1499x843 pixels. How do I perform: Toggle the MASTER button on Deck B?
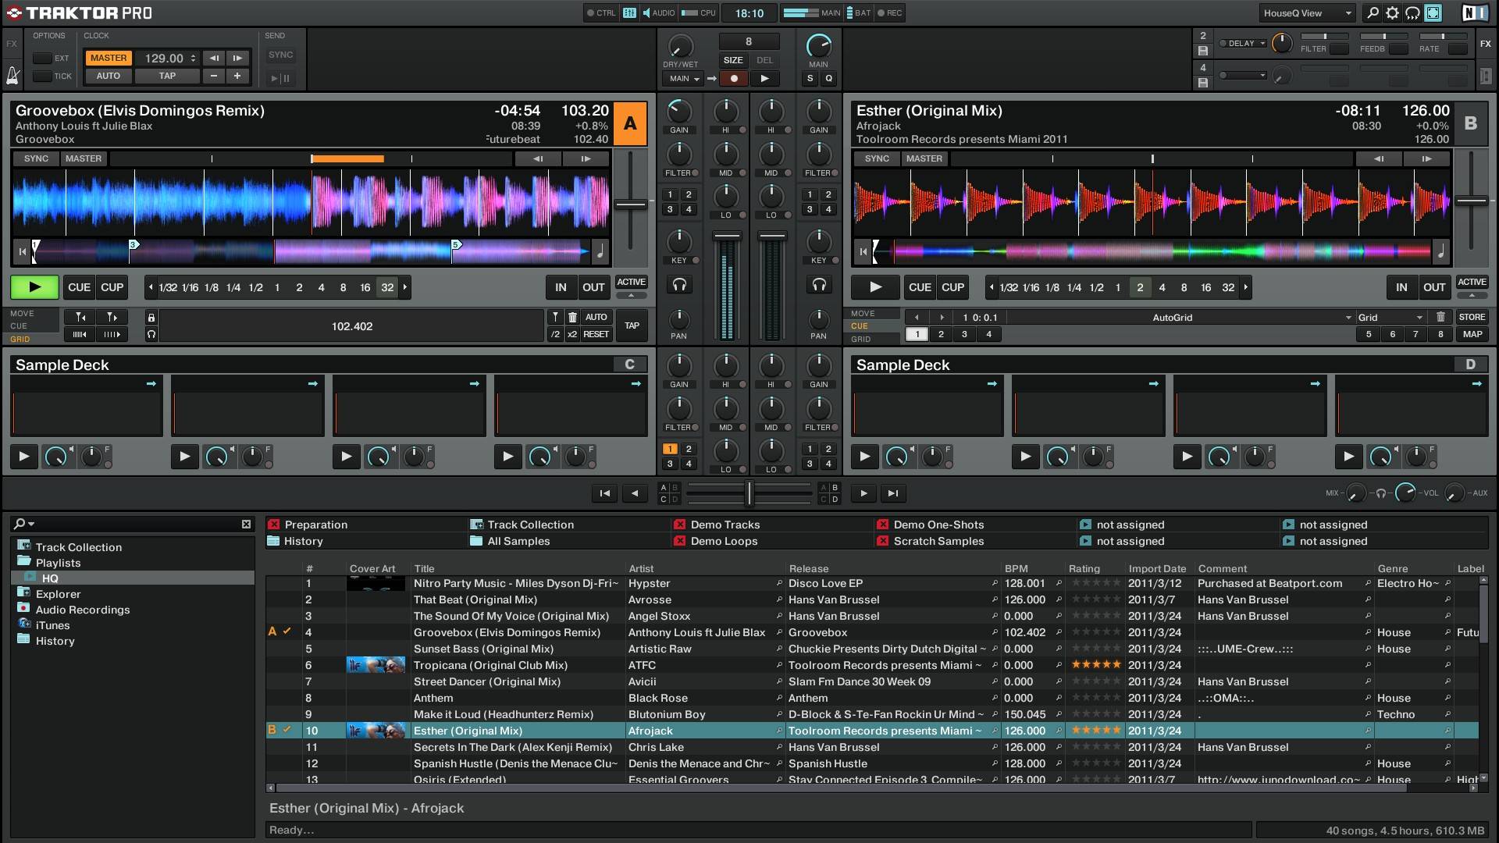click(924, 158)
